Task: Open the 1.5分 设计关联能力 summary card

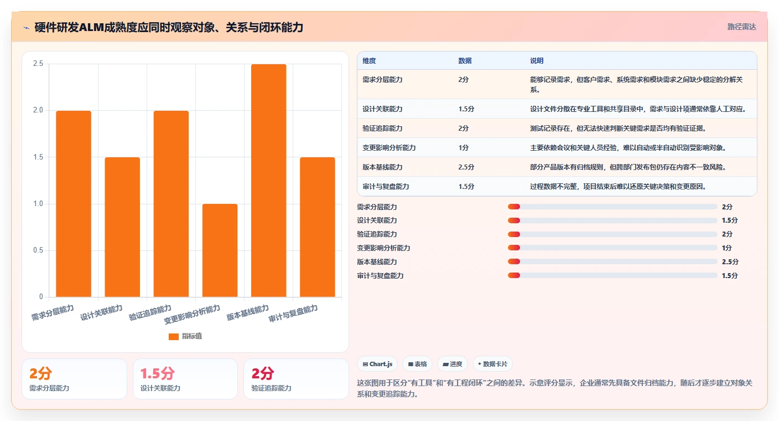Action: [x=185, y=379]
